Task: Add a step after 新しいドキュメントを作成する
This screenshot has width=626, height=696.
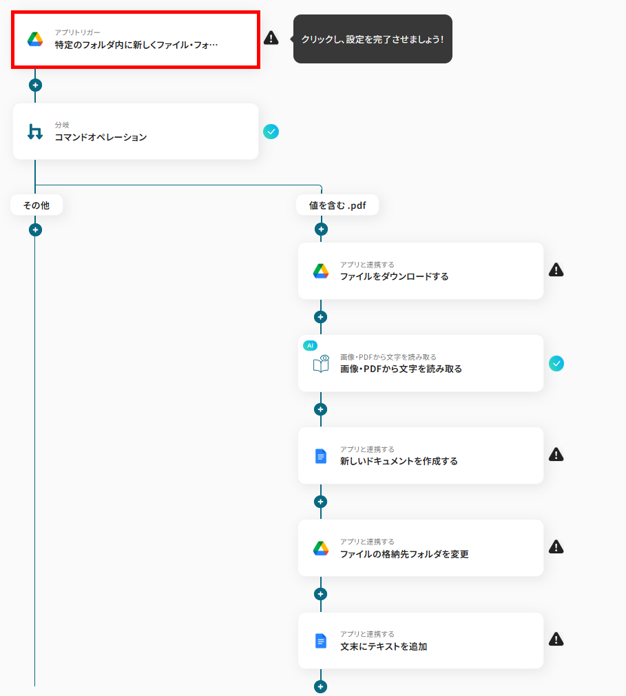Action: [x=321, y=502]
